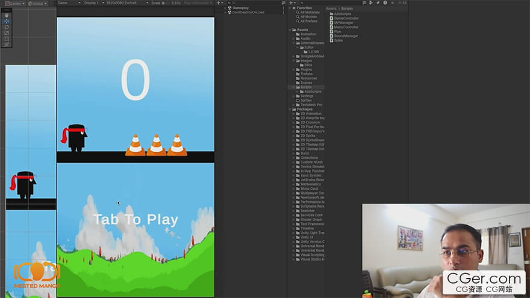The image size is (530, 298).
Task: Toggle the Center pivot mode button
Action: point(13,3)
